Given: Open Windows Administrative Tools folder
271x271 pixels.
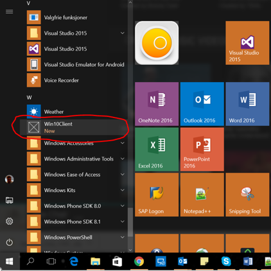Looking at the screenshot, I should pyautogui.click(x=75, y=159).
